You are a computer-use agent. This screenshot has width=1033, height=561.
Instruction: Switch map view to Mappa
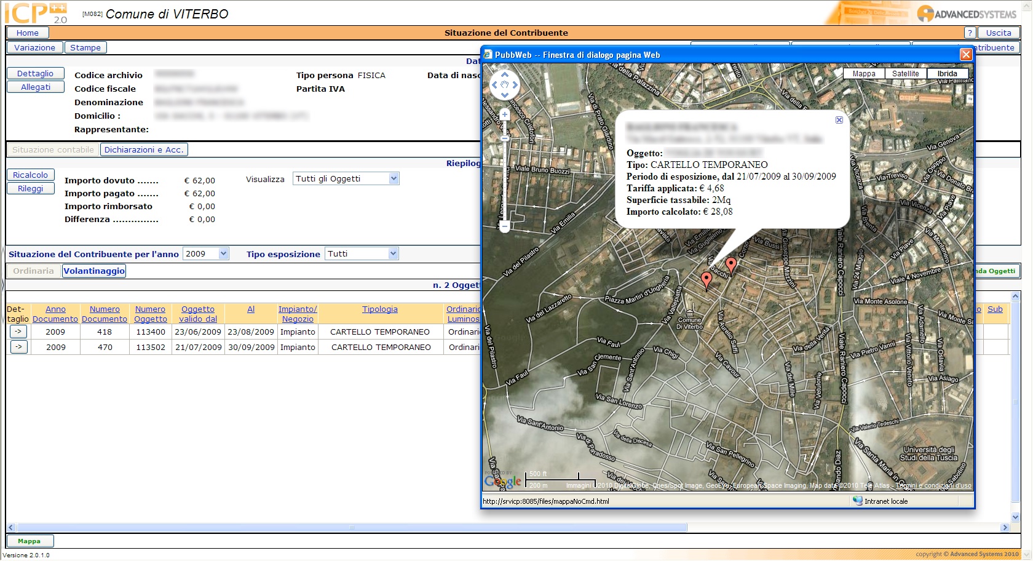click(x=864, y=74)
